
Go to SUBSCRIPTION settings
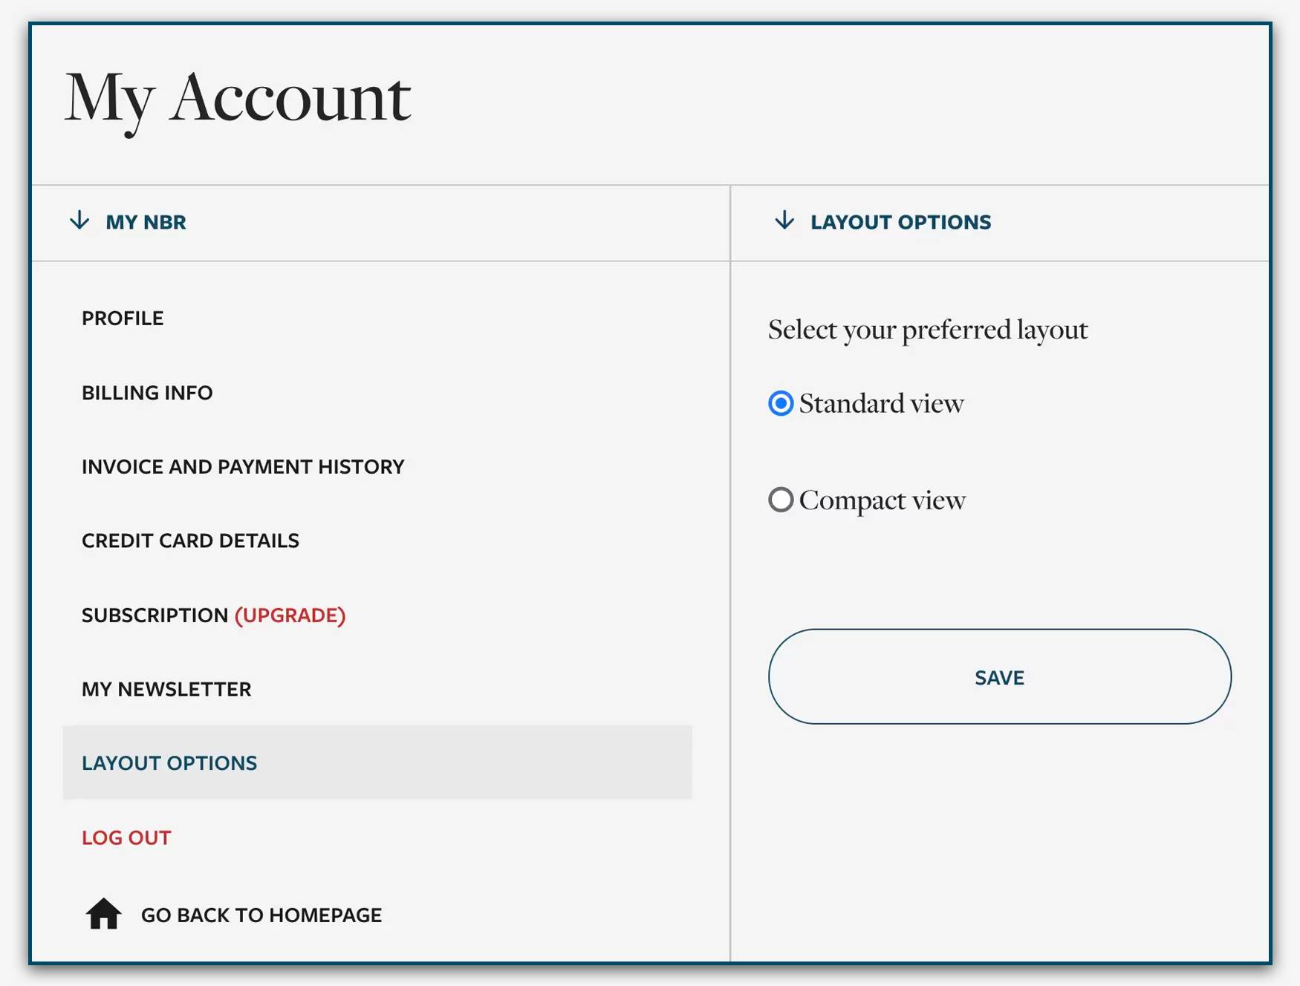(155, 616)
